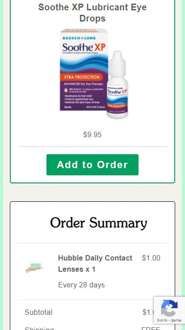Click the Advanced Dry Eye Therapy text on box
The width and height of the screenshot is (185, 330).
click(x=83, y=84)
